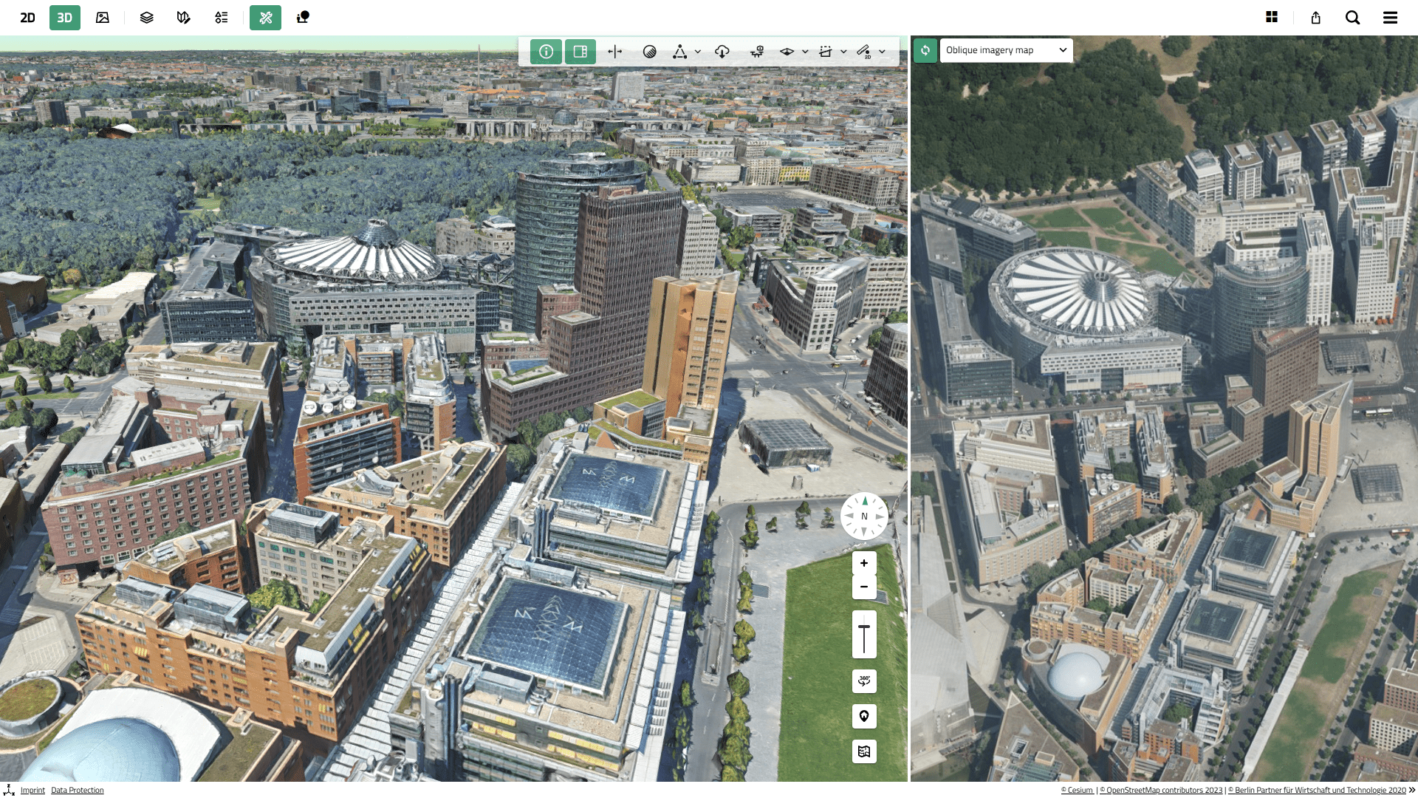Expand the viewshed tool dropdown arrow
1418x798 pixels.
805,52
